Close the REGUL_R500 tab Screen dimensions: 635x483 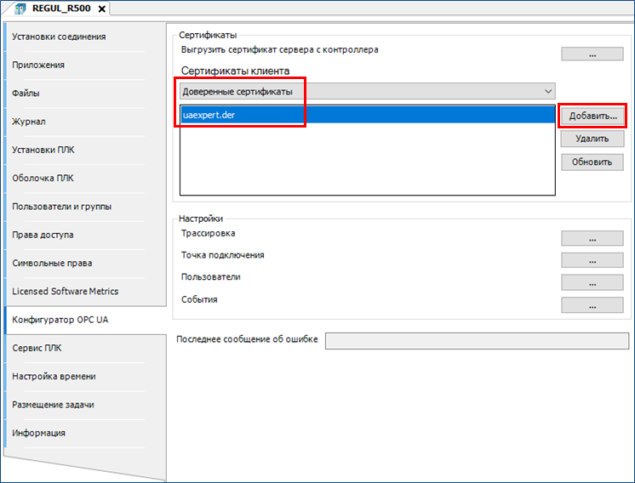point(101,9)
